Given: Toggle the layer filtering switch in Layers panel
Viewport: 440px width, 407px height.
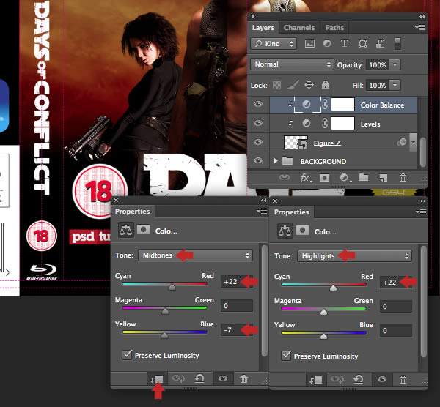Looking at the screenshot, I should 397,43.
